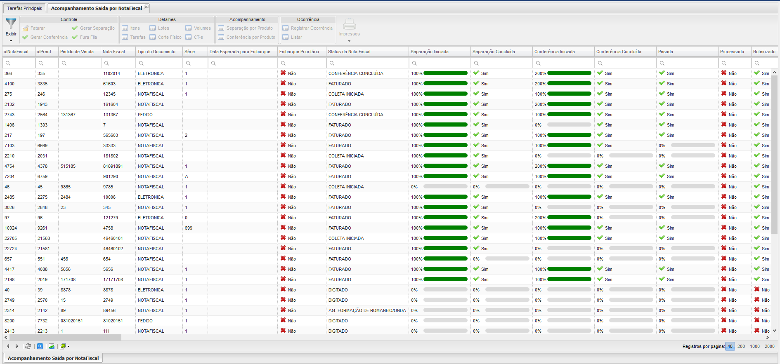
Task: Sort by idNotaFiscal column header
Action: [x=19, y=52]
